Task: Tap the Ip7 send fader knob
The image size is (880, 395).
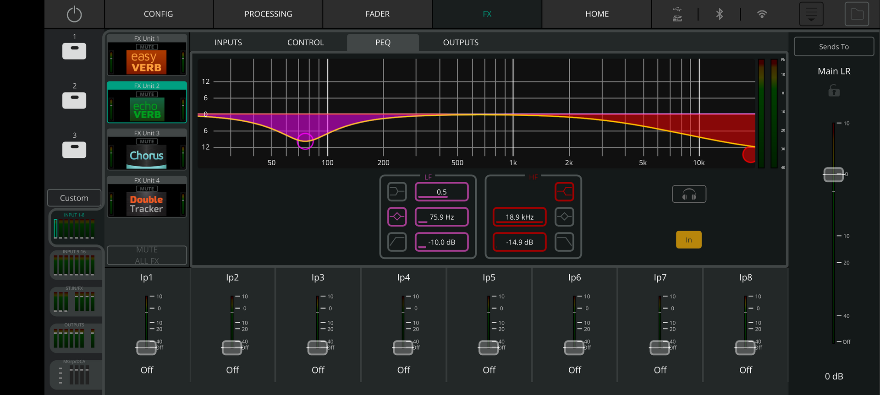Action: click(660, 348)
